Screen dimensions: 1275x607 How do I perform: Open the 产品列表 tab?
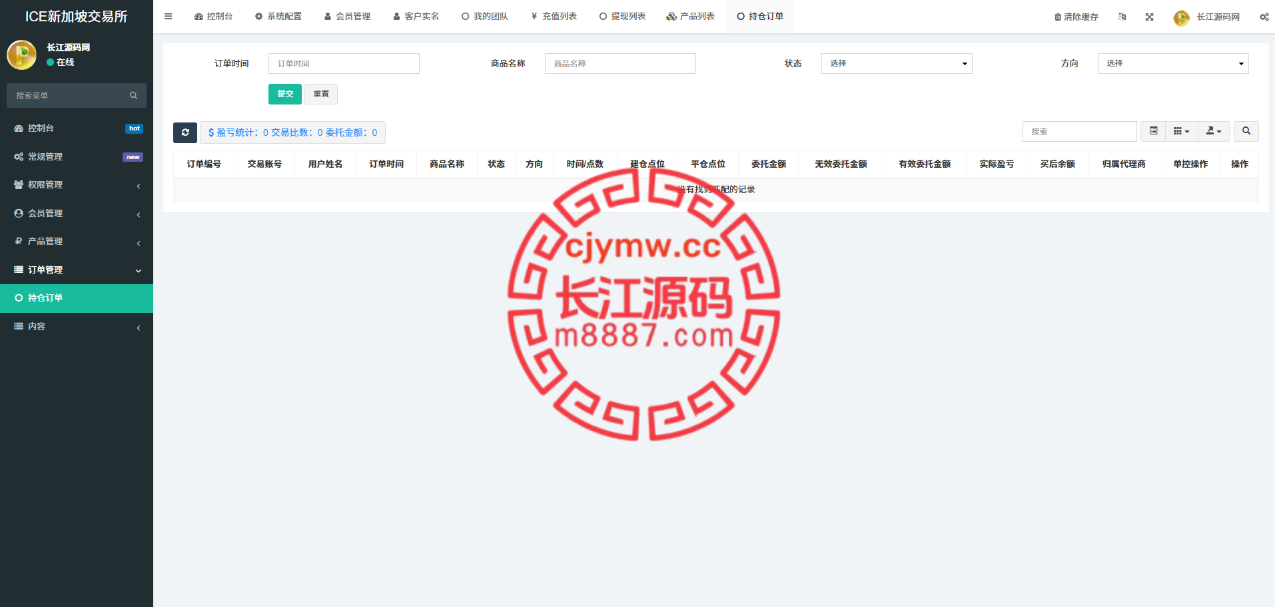(691, 17)
